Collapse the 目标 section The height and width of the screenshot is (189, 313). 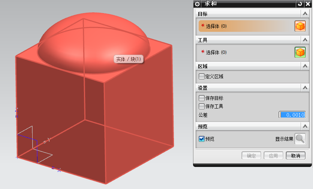(x=305, y=13)
